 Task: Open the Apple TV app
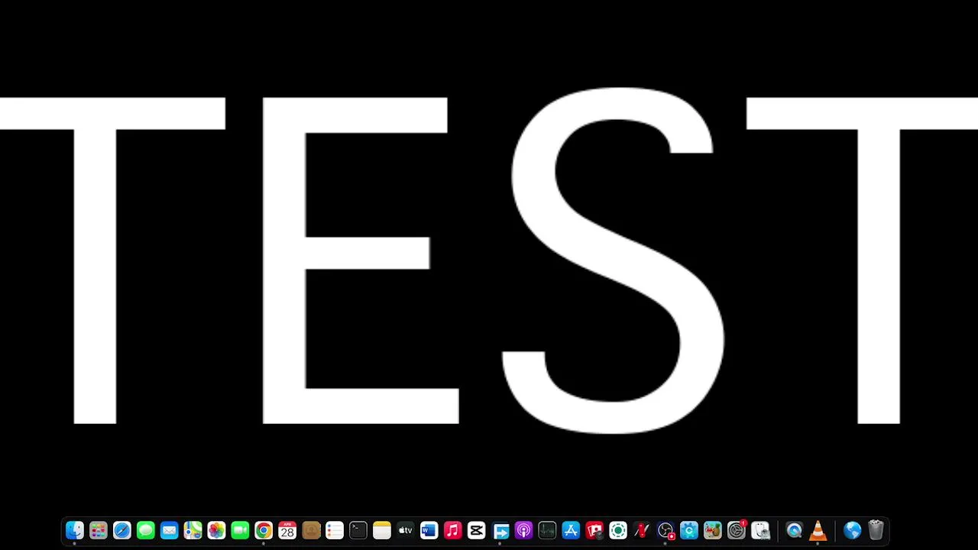pyautogui.click(x=406, y=530)
